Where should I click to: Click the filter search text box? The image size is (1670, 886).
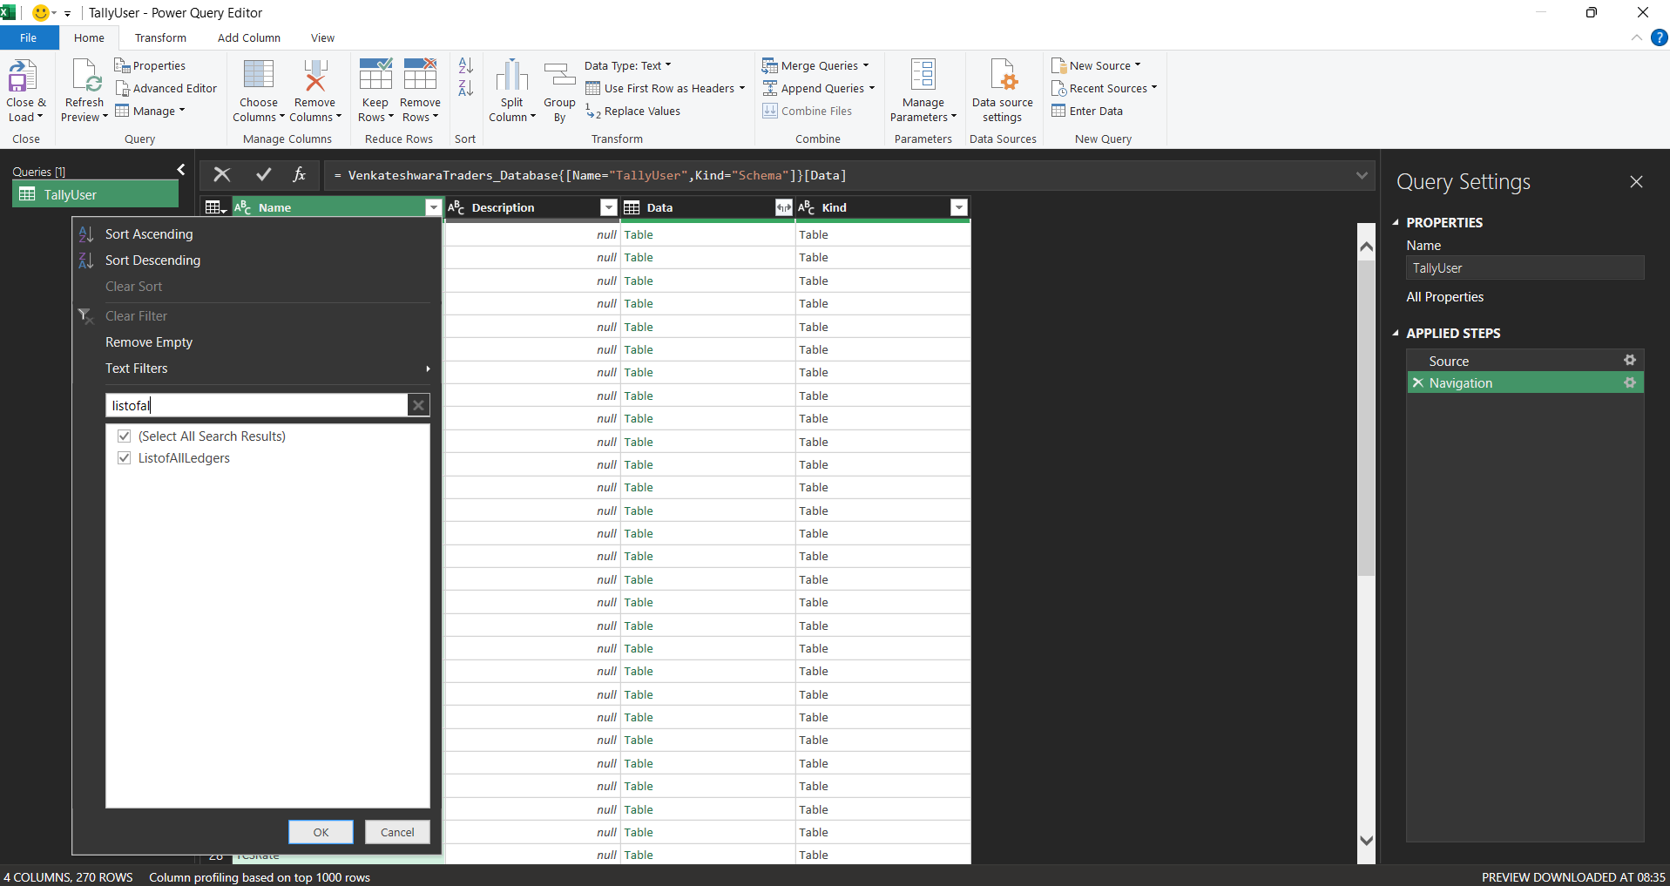[257, 406]
